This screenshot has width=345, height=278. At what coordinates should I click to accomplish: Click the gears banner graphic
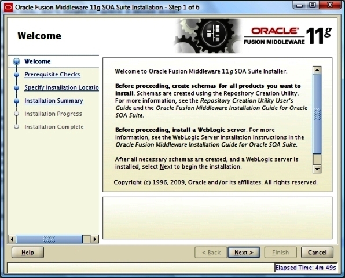click(208, 36)
